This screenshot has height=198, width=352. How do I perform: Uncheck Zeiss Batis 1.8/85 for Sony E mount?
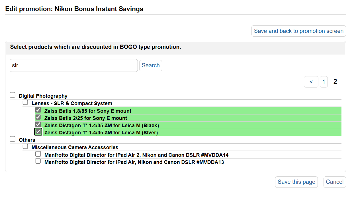tap(38, 110)
